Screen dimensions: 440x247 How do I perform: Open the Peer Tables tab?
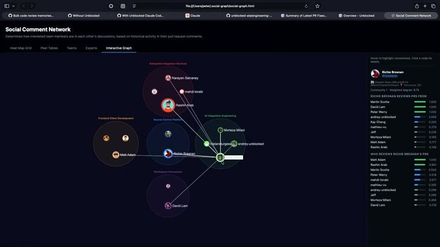49,48
